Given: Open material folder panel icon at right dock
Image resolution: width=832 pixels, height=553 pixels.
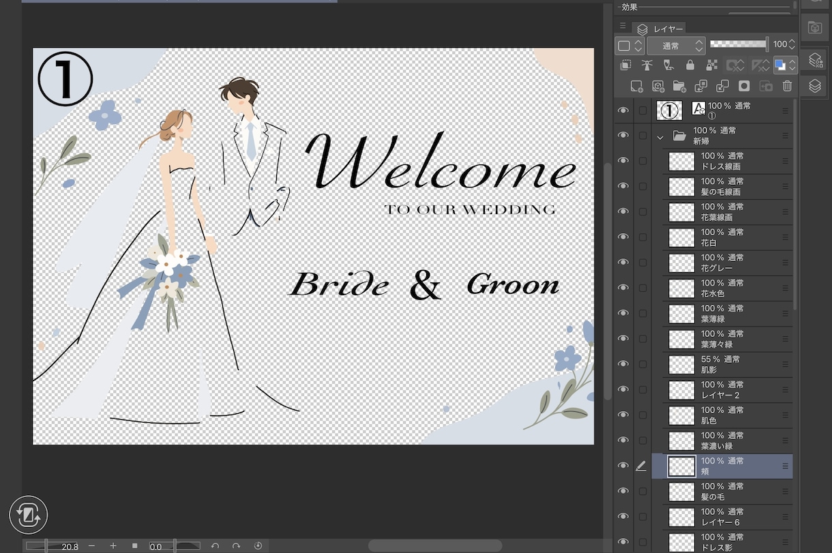Looking at the screenshot, I should tap(814, 27).
